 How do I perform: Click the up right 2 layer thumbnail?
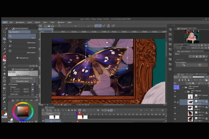tap(190, 102)
